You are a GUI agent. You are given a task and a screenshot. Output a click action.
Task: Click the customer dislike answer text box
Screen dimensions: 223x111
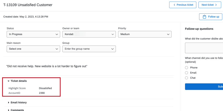204,48
